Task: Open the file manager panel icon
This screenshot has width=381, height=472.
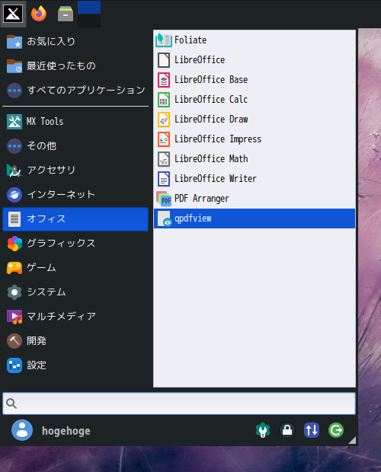Action: point(66,14)
